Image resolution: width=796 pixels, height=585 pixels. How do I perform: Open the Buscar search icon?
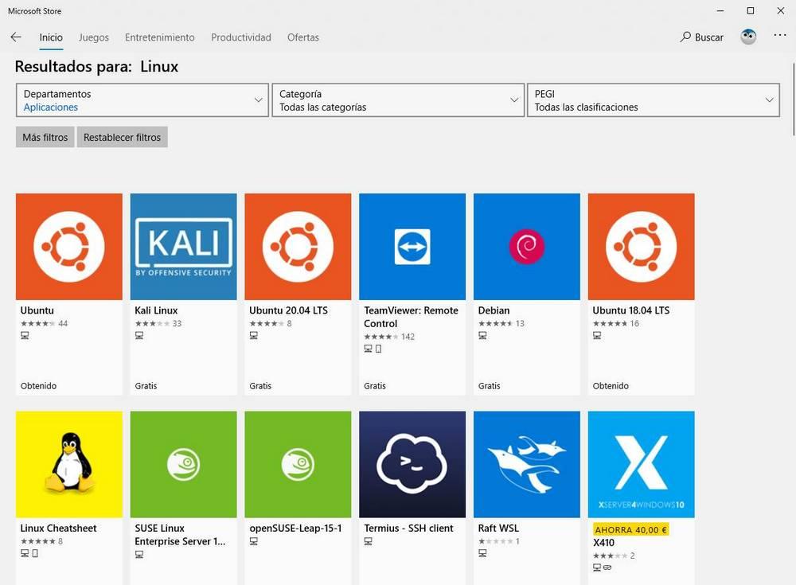click(686, 37)
